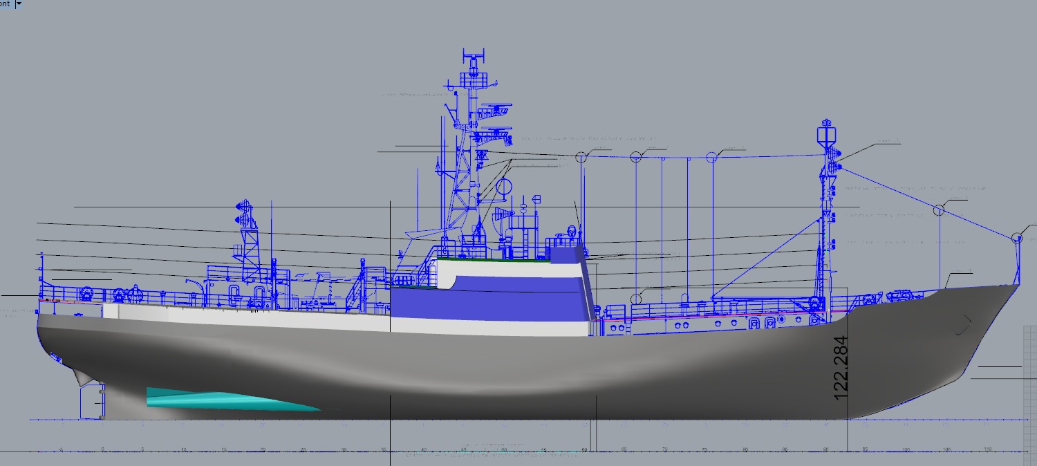Image resolution: width=1037 pixels, height=466 pixels.
Task: Select the callout balloon midway on forestay
Action: 939,210
